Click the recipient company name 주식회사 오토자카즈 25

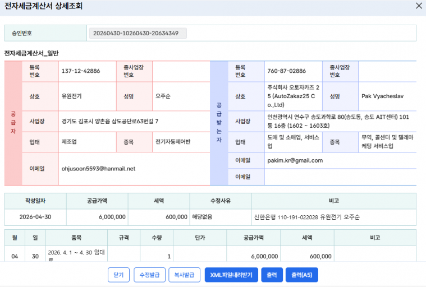pyautogui.click(x=293, y=96)
